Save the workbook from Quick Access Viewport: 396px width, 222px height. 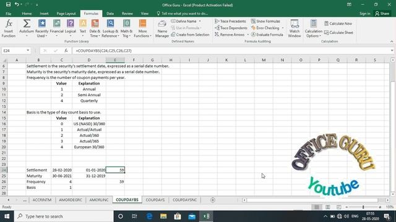click(8, 4)
